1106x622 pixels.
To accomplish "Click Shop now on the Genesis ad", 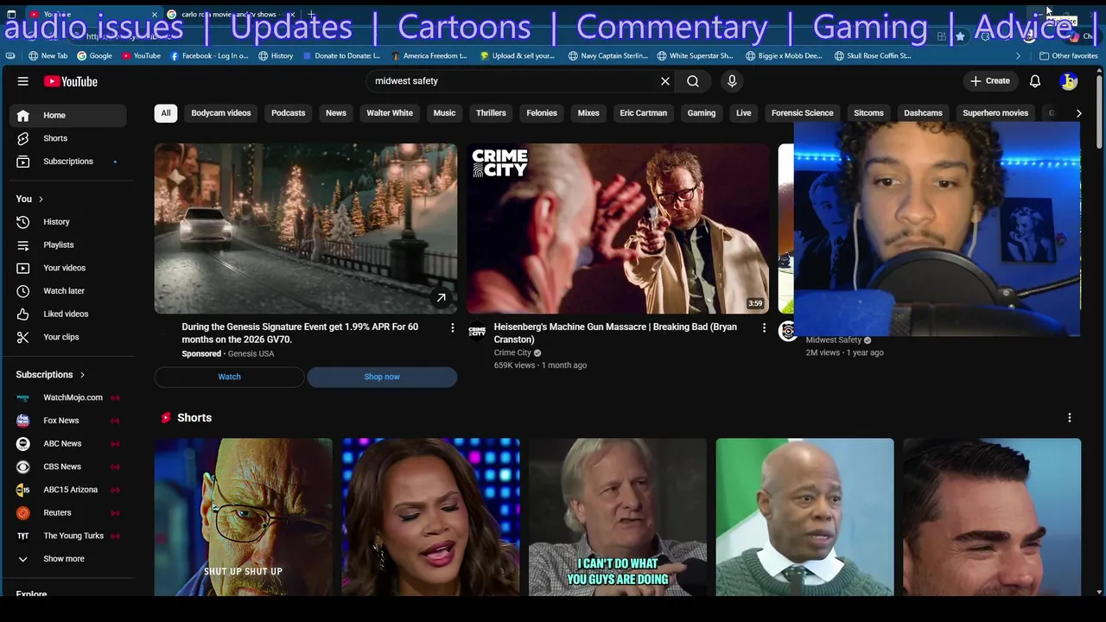I will pos(382,377).
